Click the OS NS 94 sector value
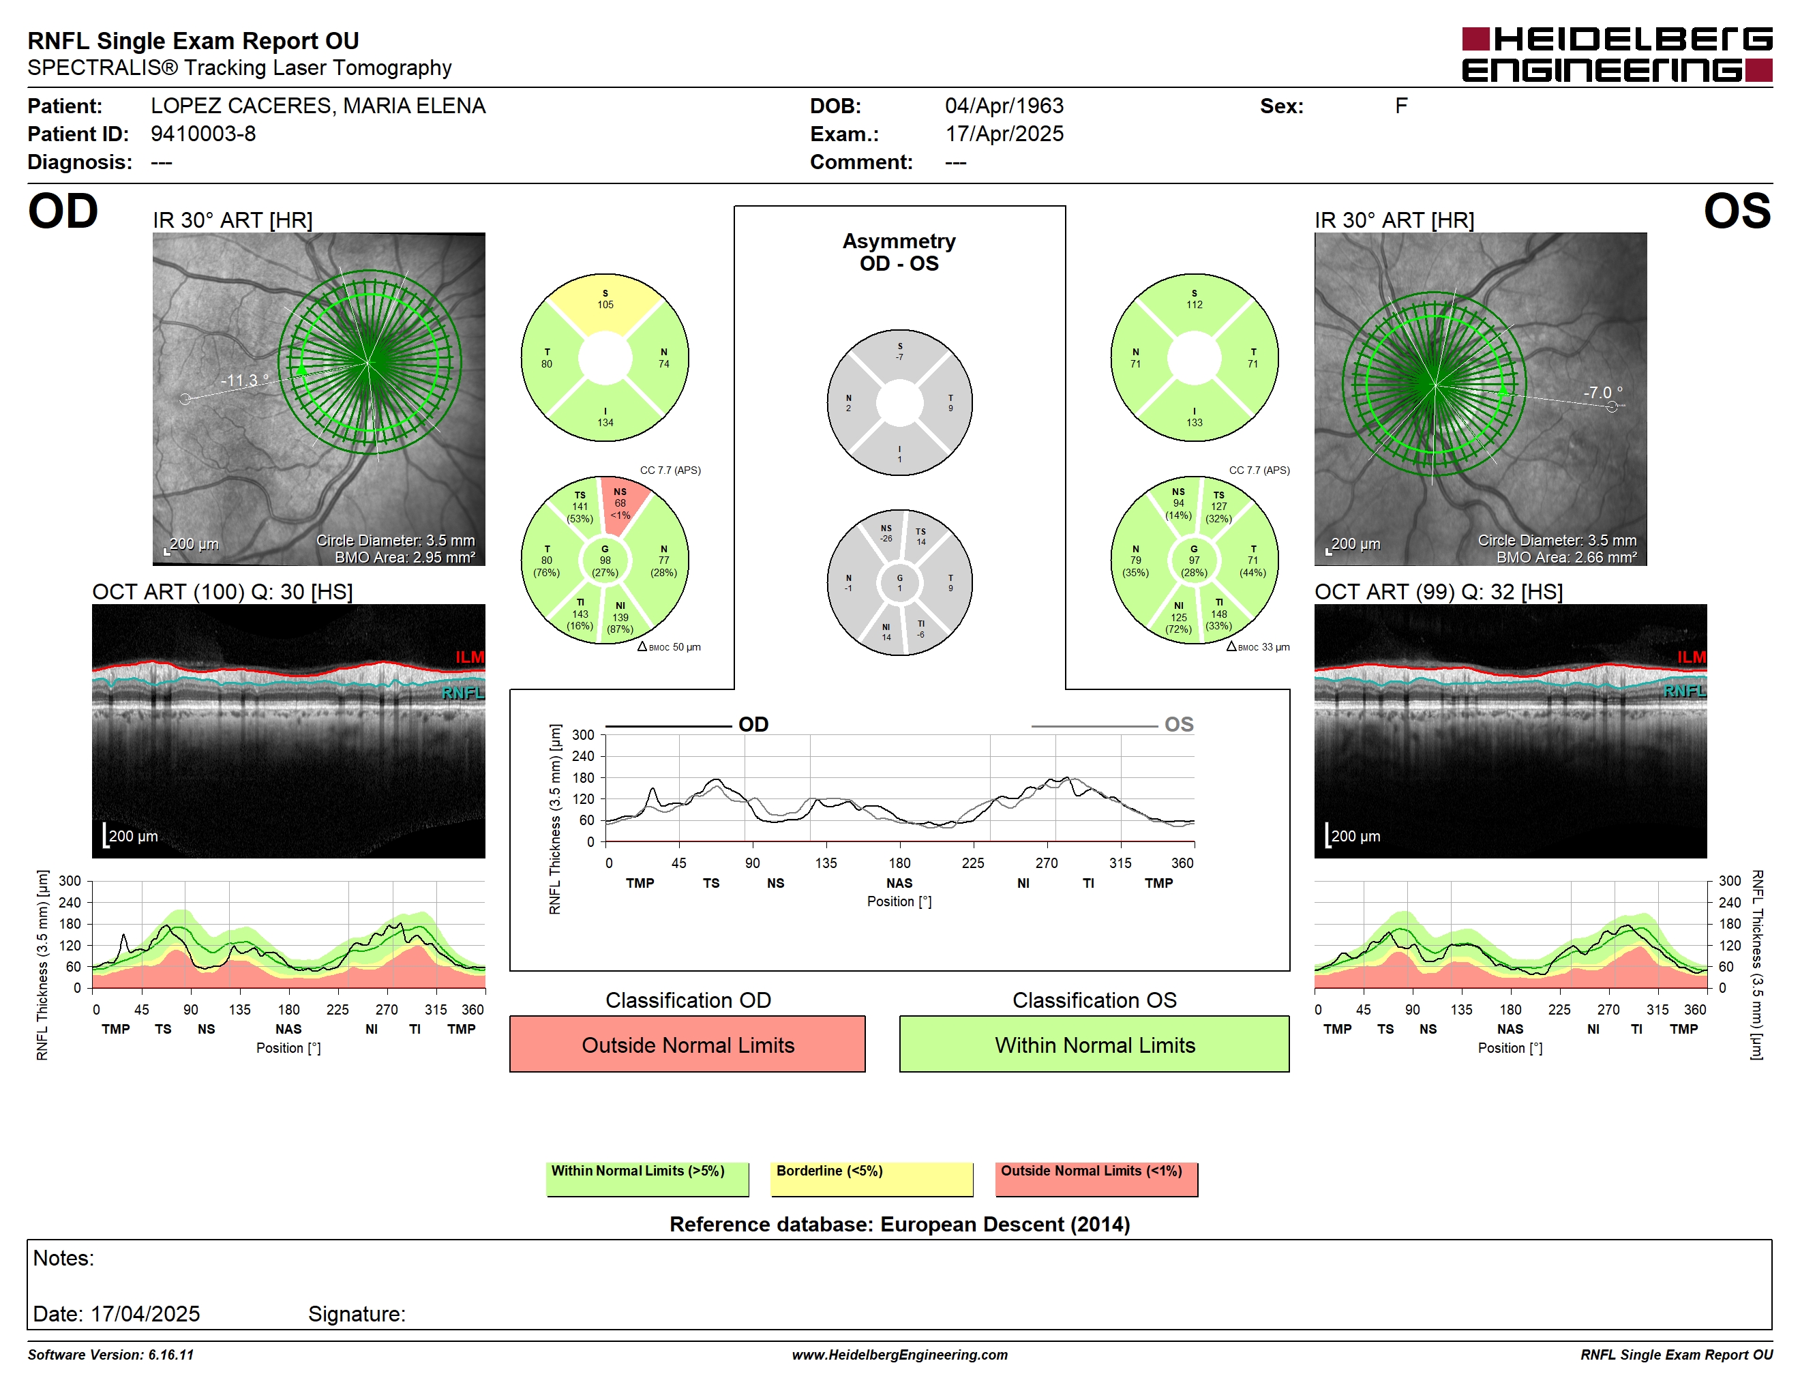Screen dimensions: 1800x1391 1179,505
